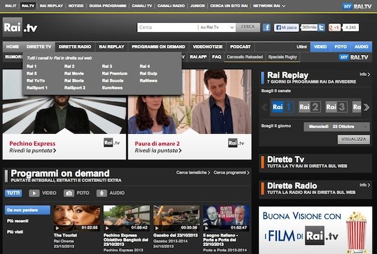
Task: Switch Ultimi to AUDIO tab
Action: [x=362, y=47]
